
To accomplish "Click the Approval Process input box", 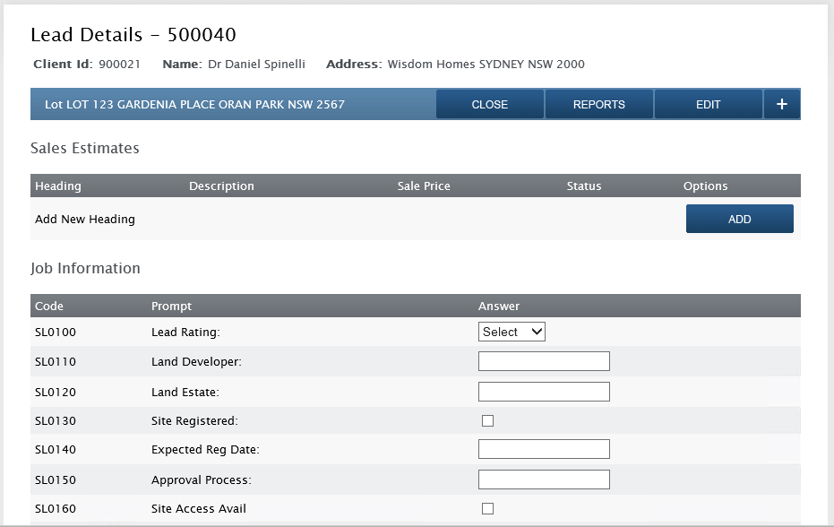I will pos(544,479).
